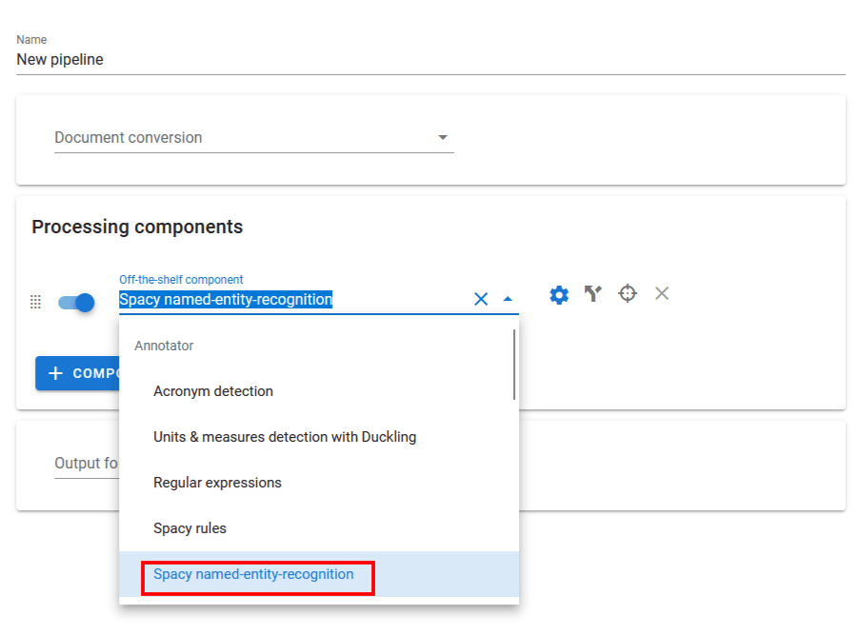
Task: Clear the selected component with the blue X
Action: click(x=481, y=299)
